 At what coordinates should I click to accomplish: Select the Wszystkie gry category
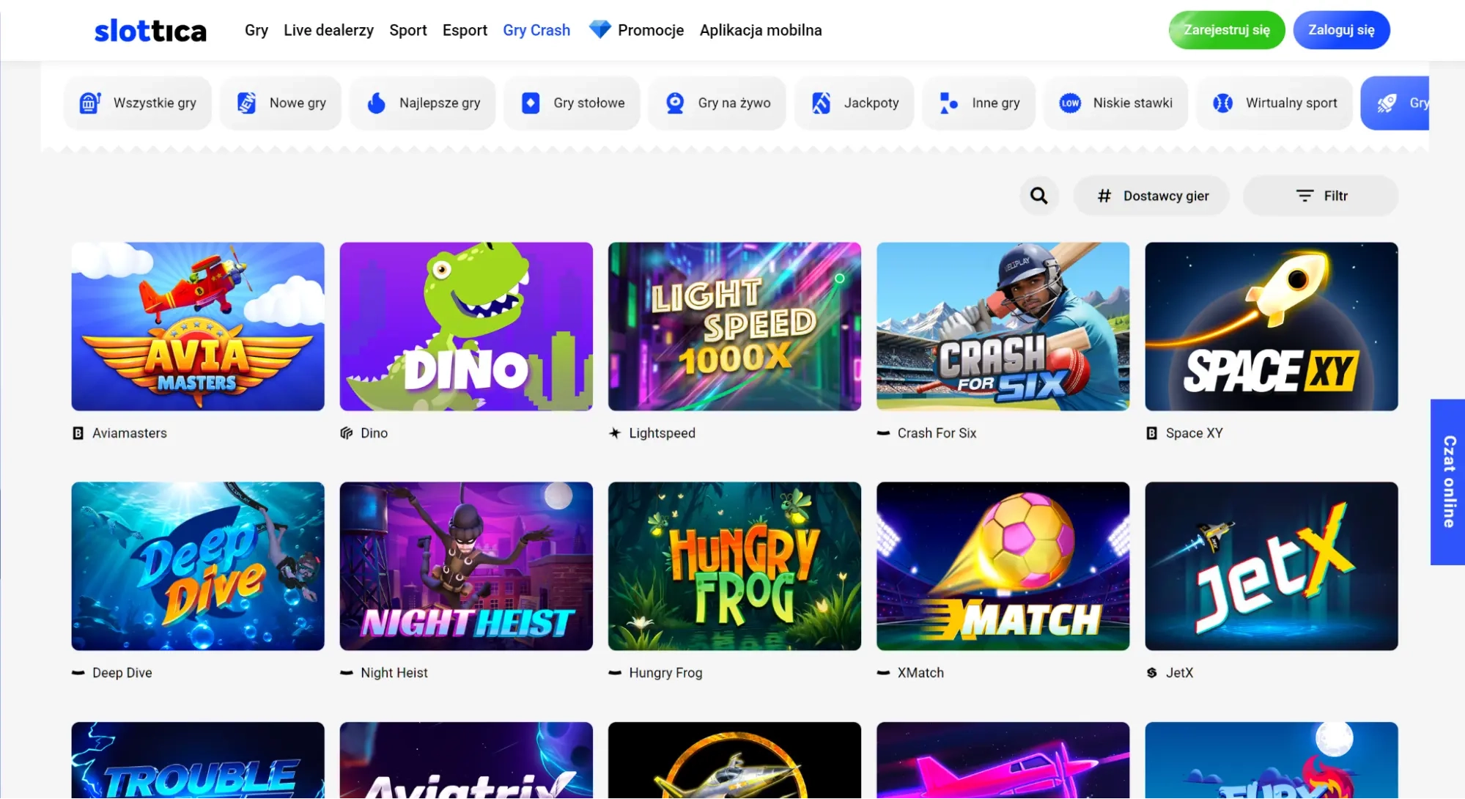coord(138,103)
